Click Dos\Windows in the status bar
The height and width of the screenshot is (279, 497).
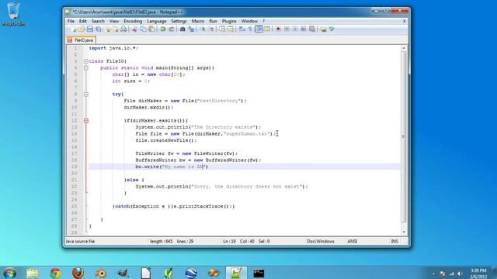click(321, 241)
